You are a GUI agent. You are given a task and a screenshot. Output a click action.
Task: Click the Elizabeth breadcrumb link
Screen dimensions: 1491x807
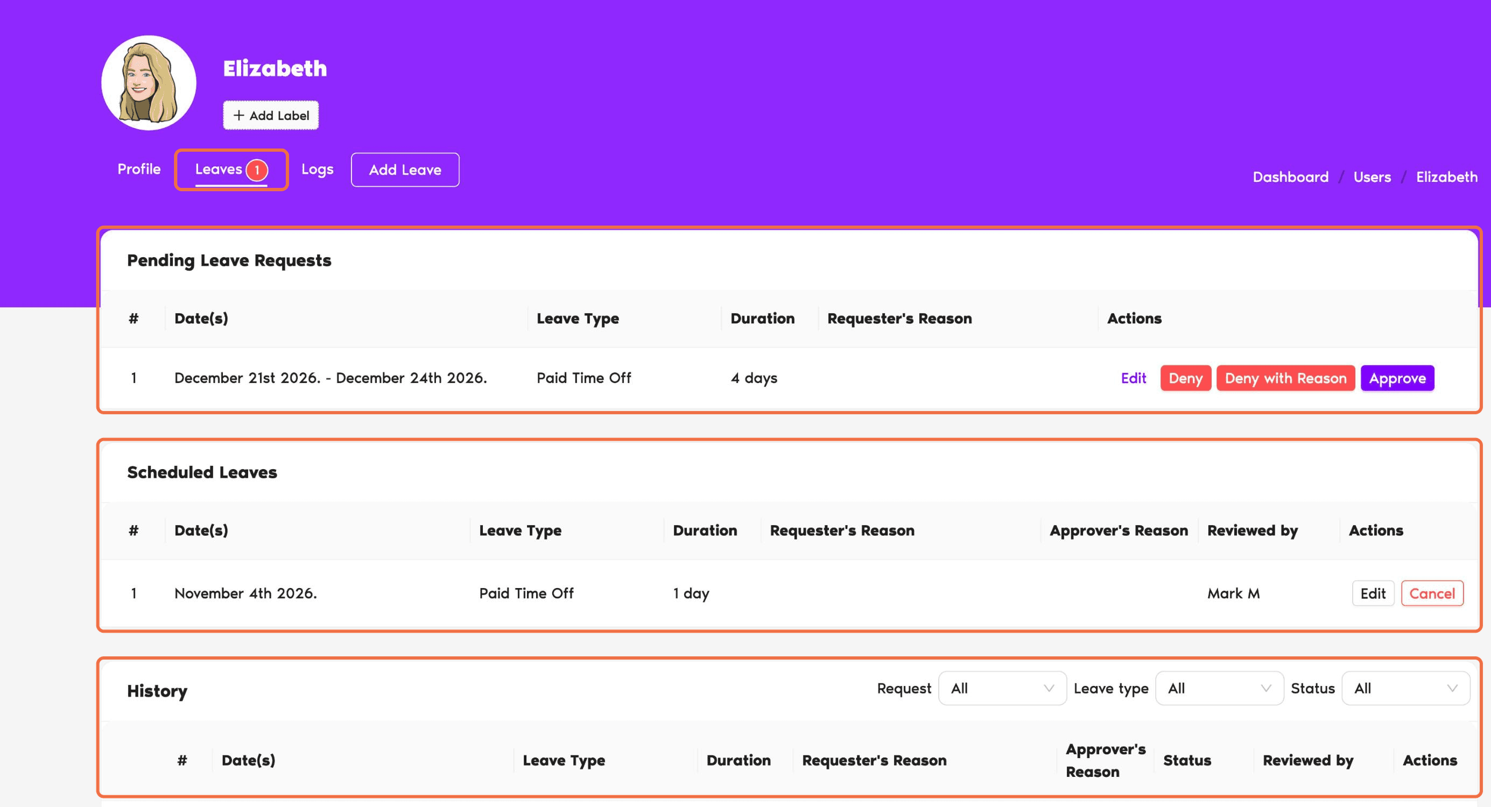[x=1446, y=176]
